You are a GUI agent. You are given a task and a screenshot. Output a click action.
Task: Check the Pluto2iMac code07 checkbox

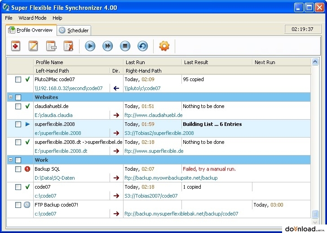(x=18, y=79)
